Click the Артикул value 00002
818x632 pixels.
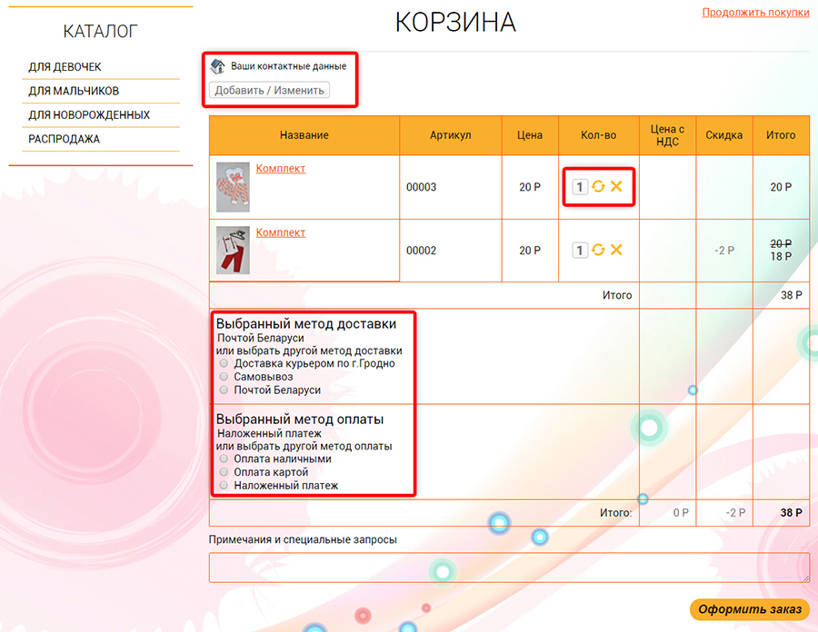[x=421, y=251]
